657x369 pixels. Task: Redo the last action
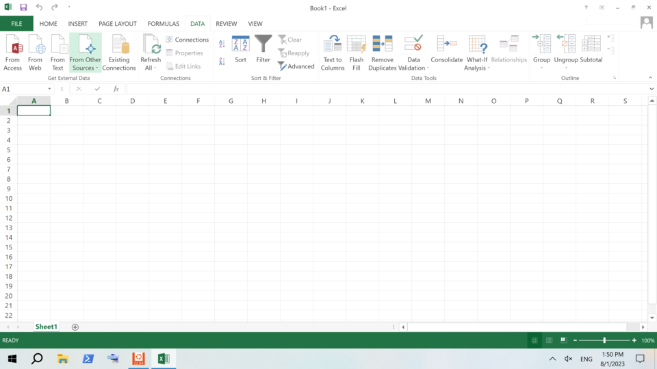click(55, 7)
